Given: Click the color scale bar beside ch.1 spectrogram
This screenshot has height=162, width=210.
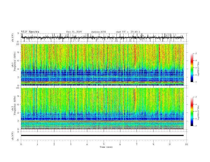Looking at the screenshot, I should (x=192, y=68).
